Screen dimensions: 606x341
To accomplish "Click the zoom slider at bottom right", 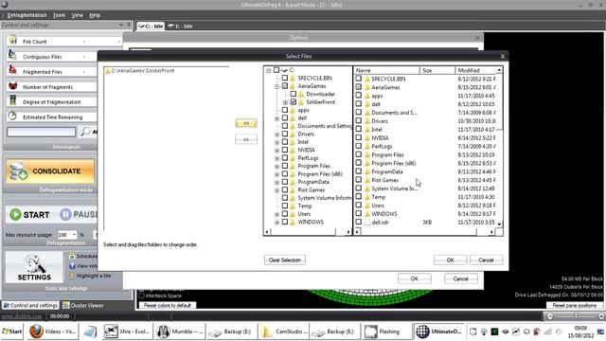I will click(576, 315).
